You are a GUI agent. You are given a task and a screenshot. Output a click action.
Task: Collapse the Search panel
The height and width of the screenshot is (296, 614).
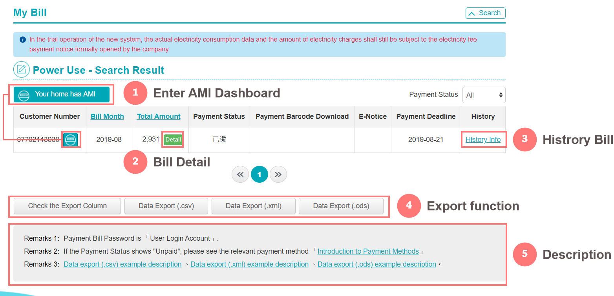click(485, 13)
